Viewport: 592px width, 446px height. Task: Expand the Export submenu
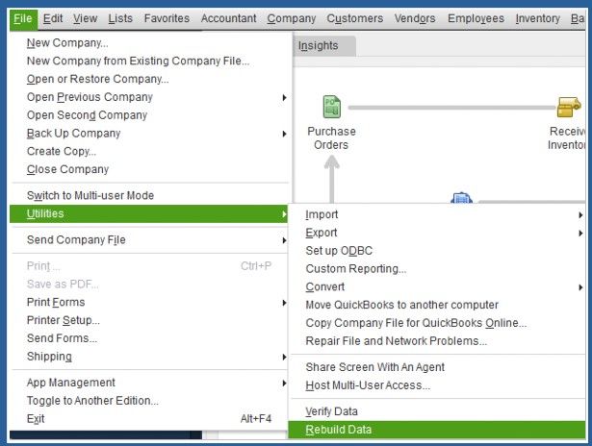437,233
